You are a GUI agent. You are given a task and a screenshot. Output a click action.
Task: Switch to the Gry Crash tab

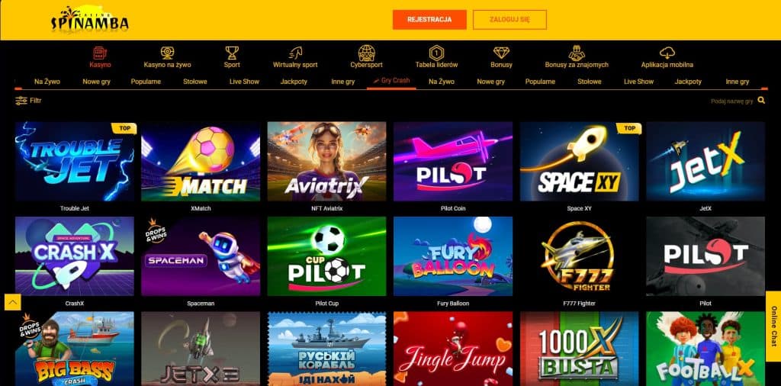point(391,81)
